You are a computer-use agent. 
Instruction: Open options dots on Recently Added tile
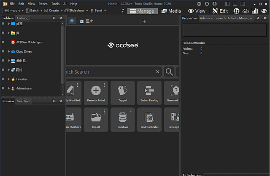tap(104, 85)
